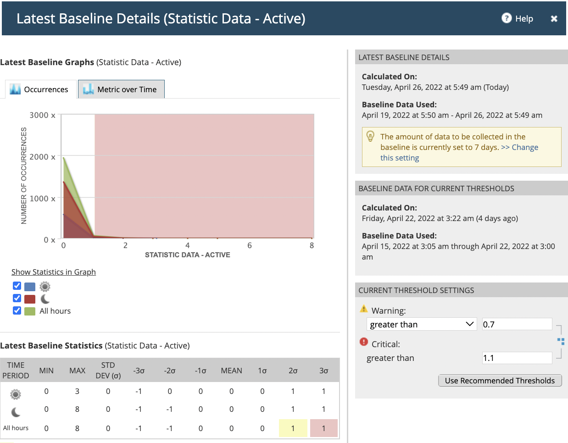The height and width of the screenshot is (443, 568).
Task: Open the Warning 'greater than' dropdown
Action: point(422,324)
